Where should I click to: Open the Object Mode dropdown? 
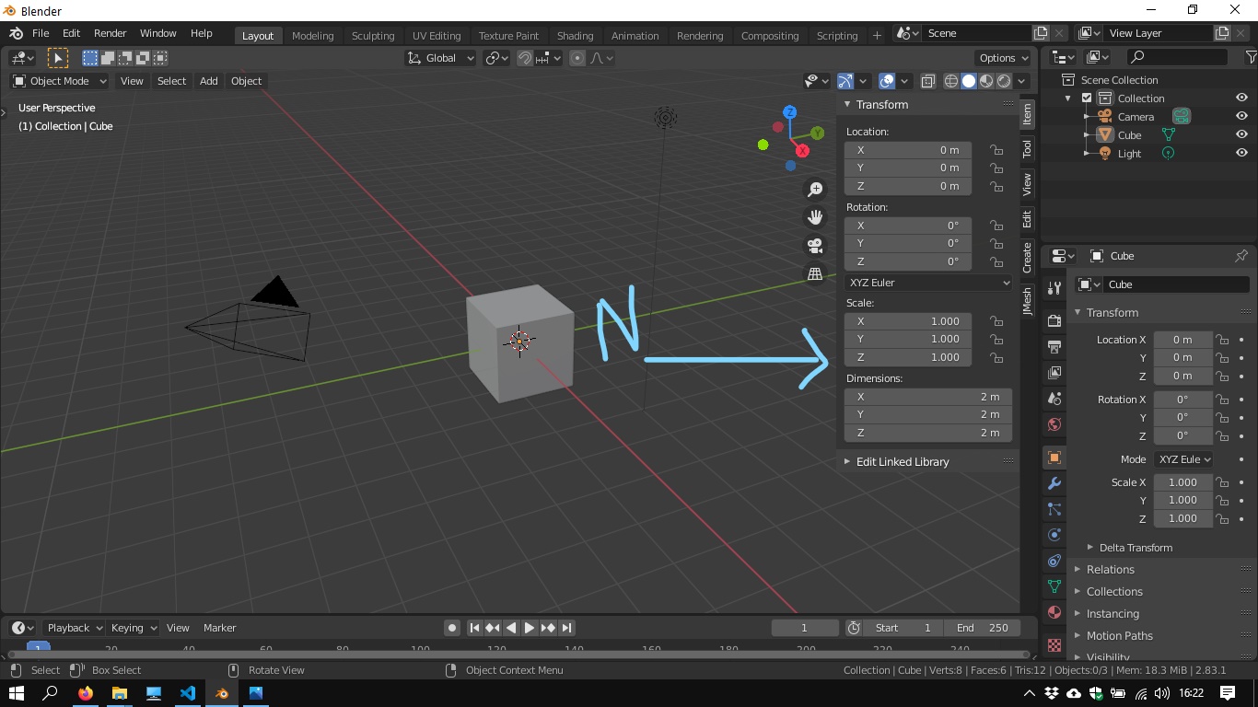(x=60, y=81)
